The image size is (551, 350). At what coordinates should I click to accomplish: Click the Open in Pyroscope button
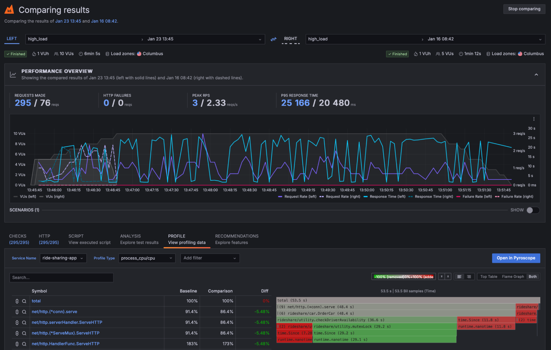click(x=516, y=258)
